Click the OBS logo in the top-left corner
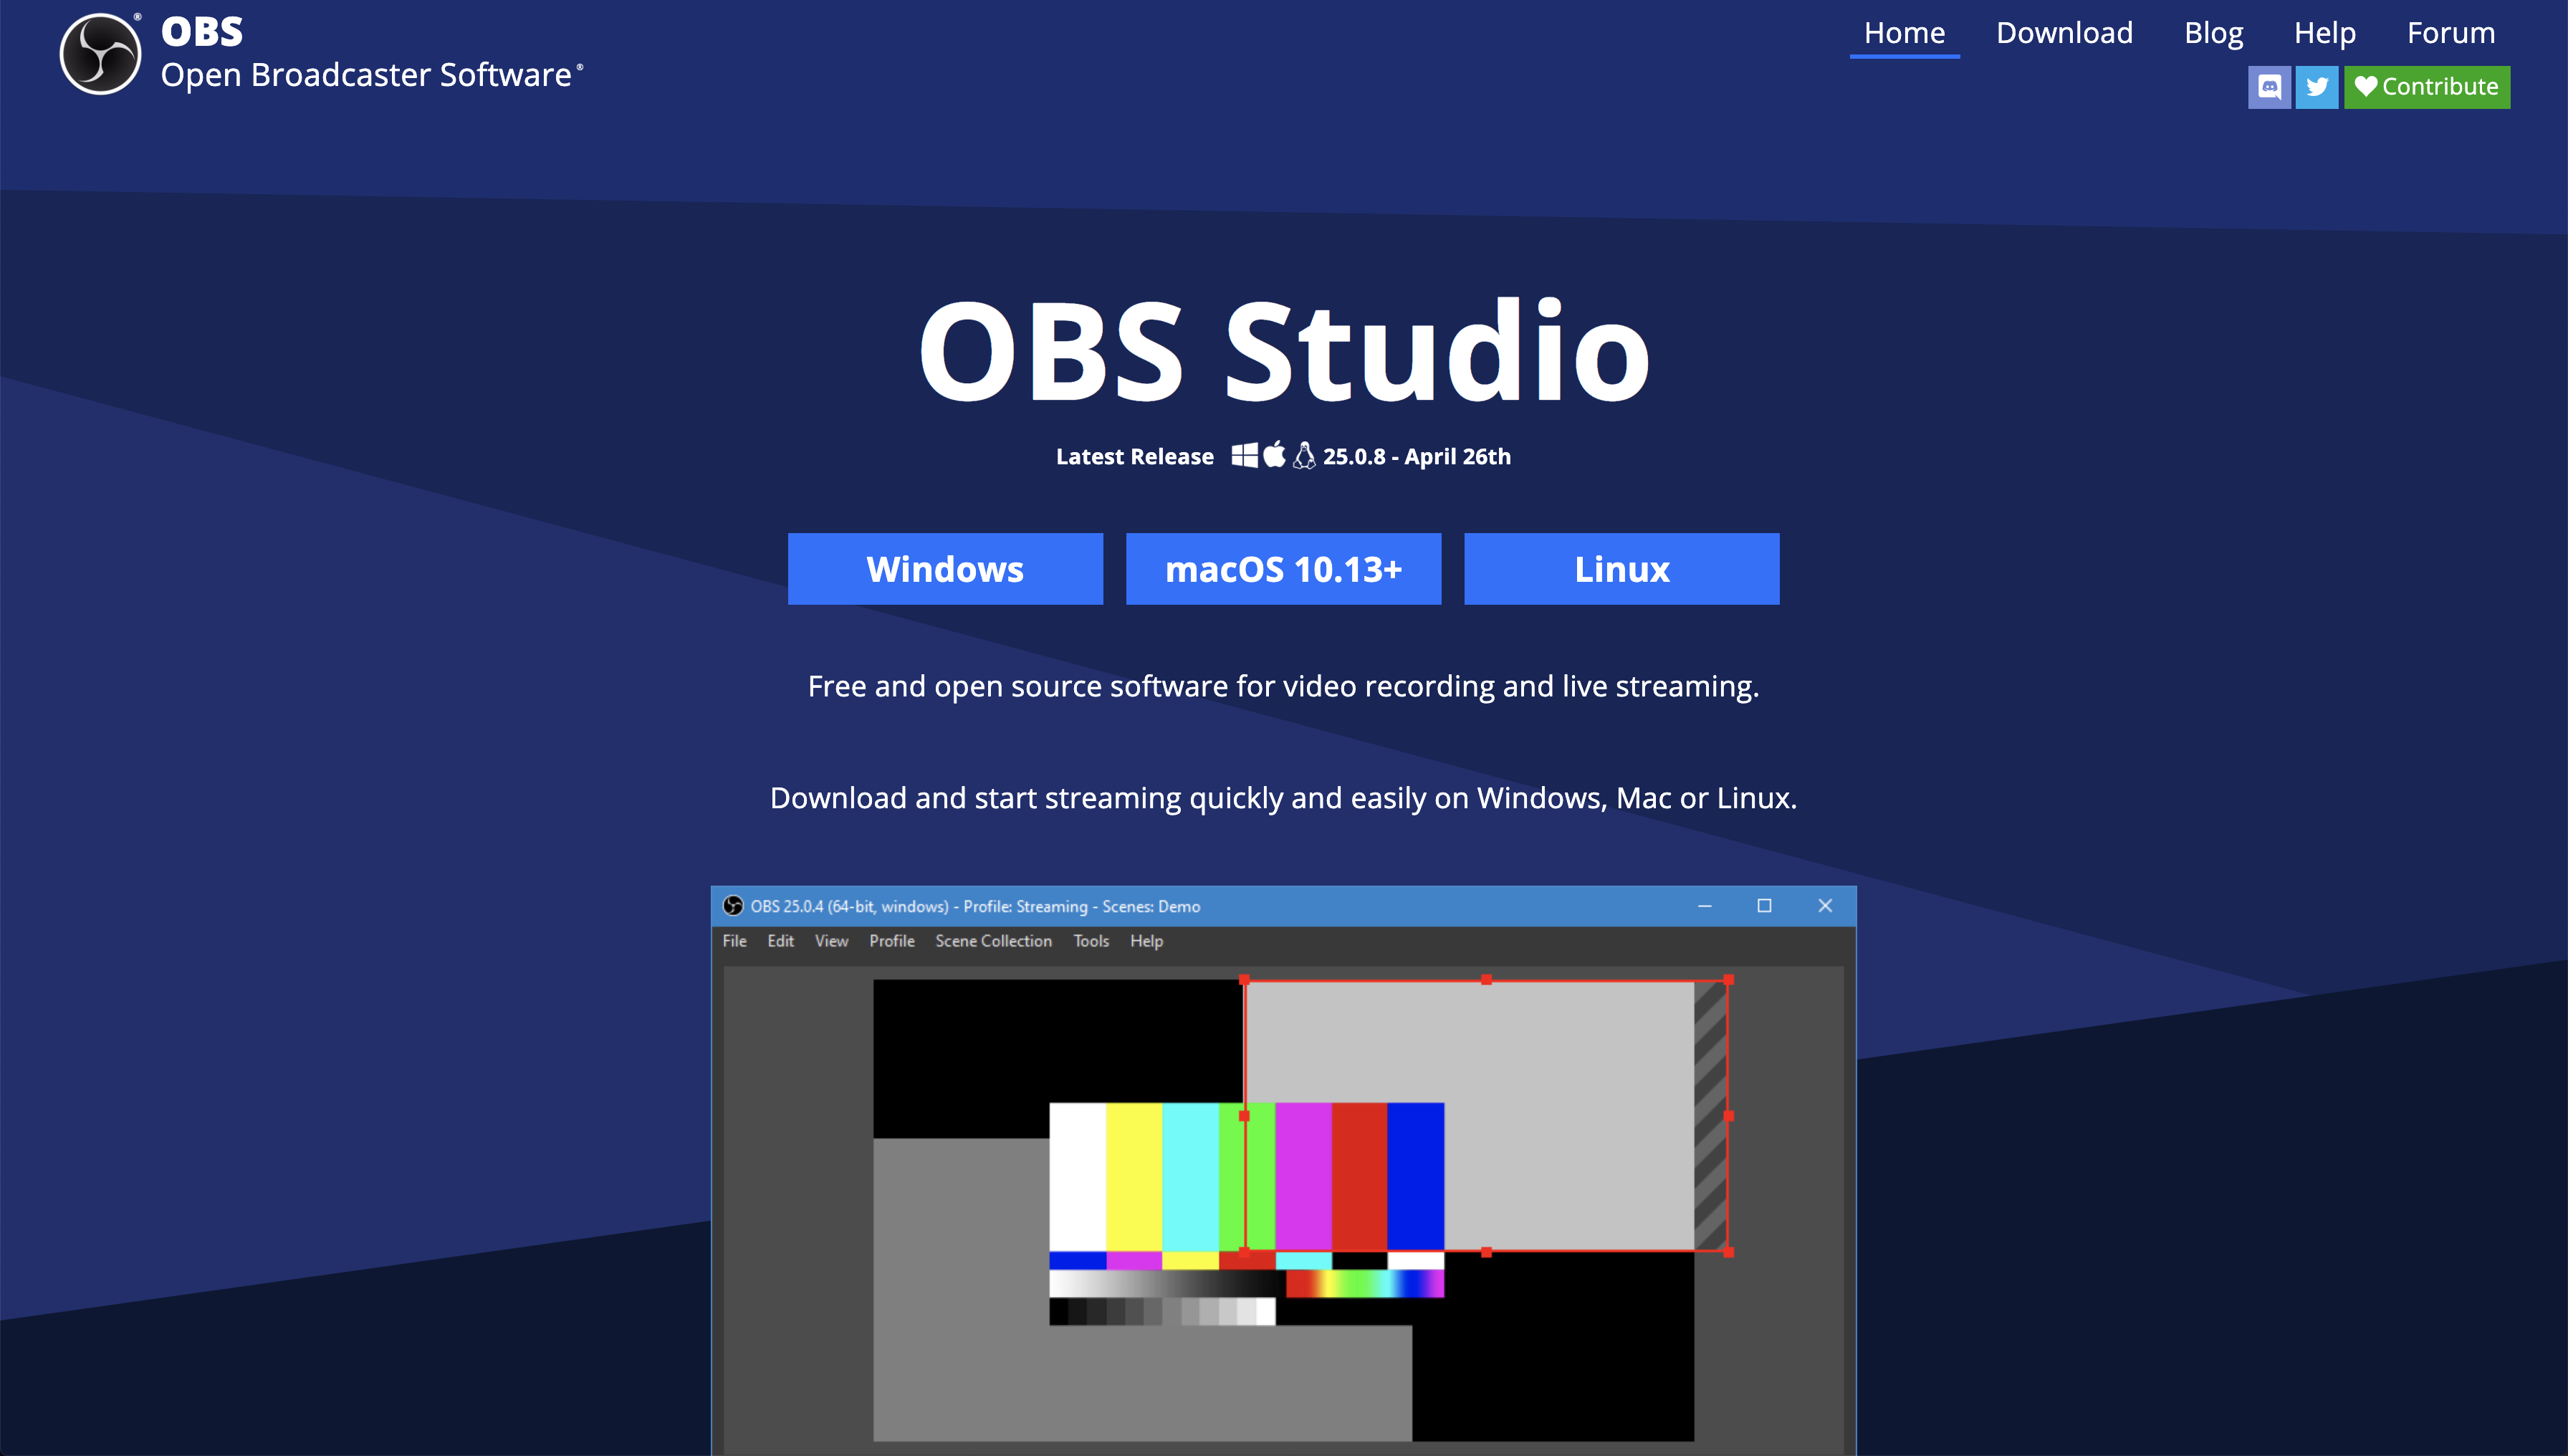The image size is (2568, 1456). 100,52
